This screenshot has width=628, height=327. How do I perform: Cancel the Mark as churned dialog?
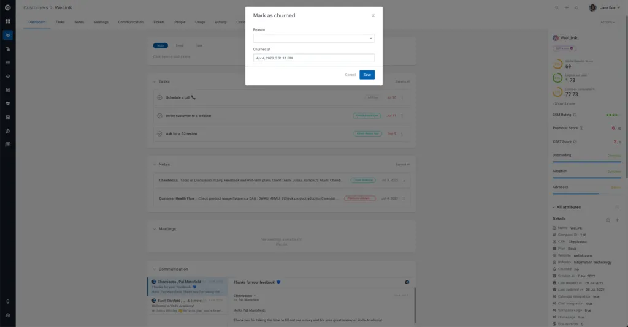coord(350,75)
